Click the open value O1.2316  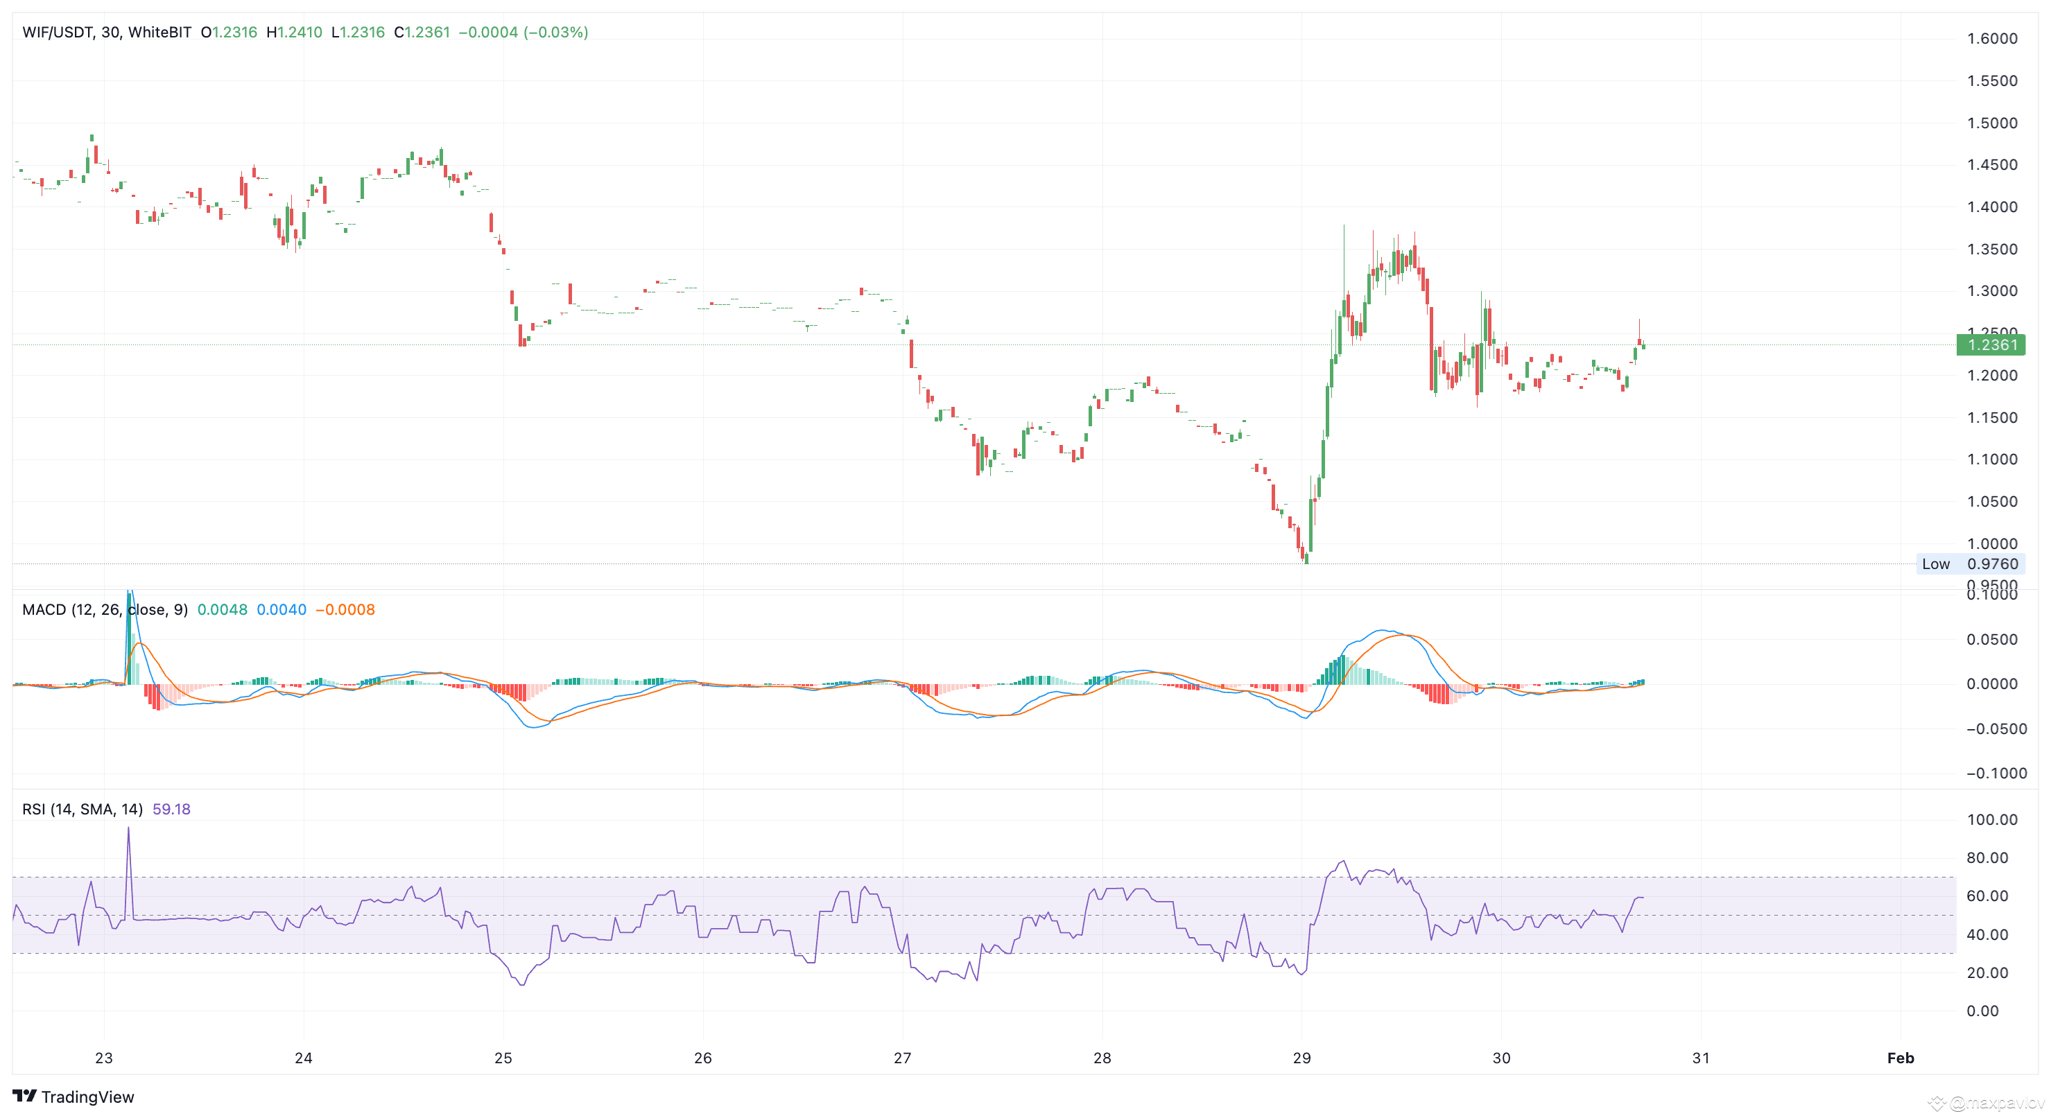pos(230,33)
